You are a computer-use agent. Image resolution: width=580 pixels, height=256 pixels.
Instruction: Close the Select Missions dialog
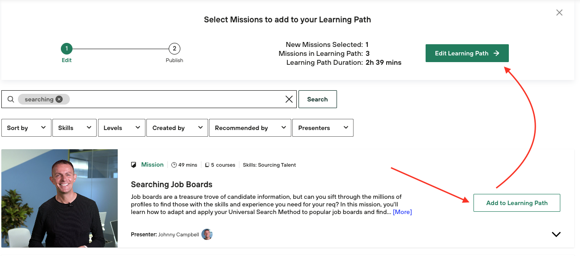(559, 13)
